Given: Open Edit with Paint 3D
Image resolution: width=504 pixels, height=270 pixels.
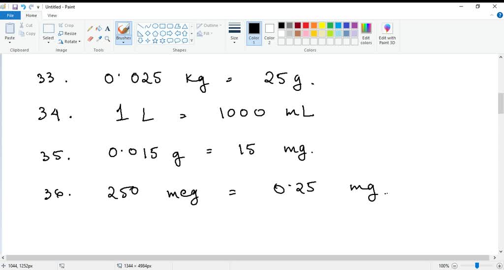Looking at the screenshot, I should pyautogui.click(x=387, y=34).
